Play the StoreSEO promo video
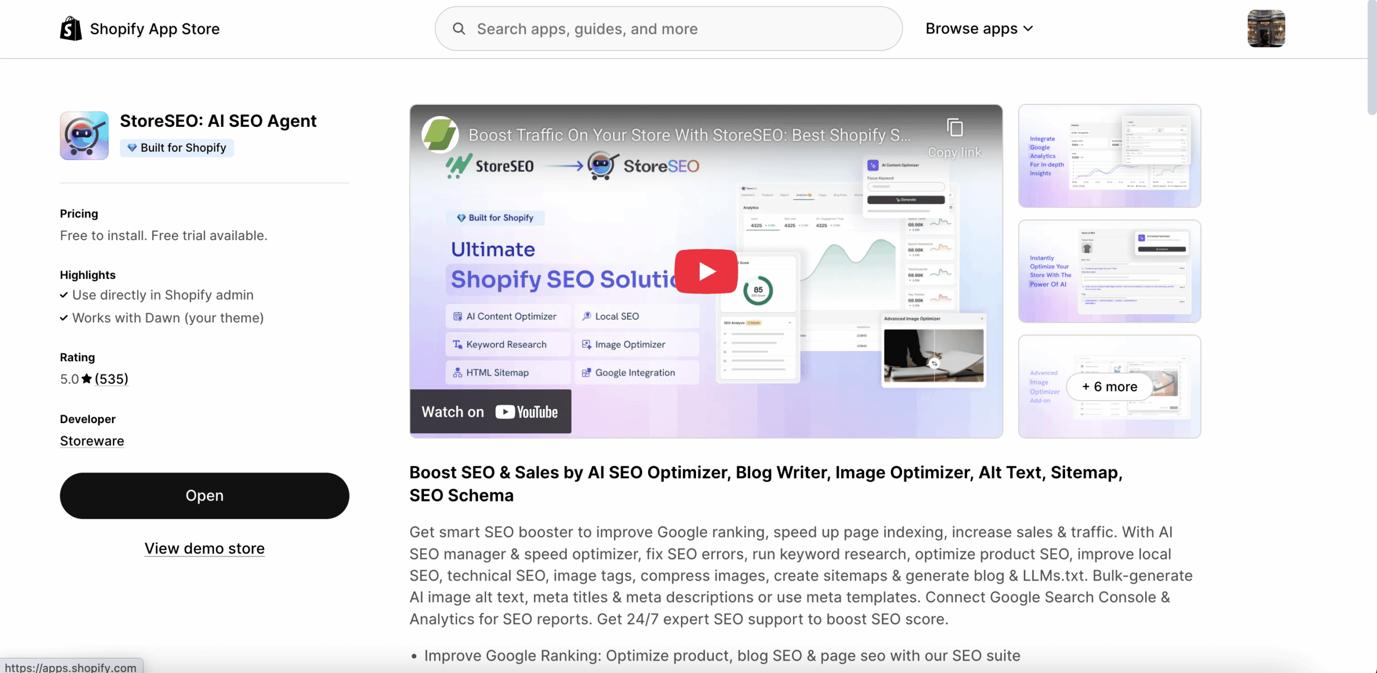Image resolution: width=1377 pixels, height=673 pixels. tap(705, 271)
